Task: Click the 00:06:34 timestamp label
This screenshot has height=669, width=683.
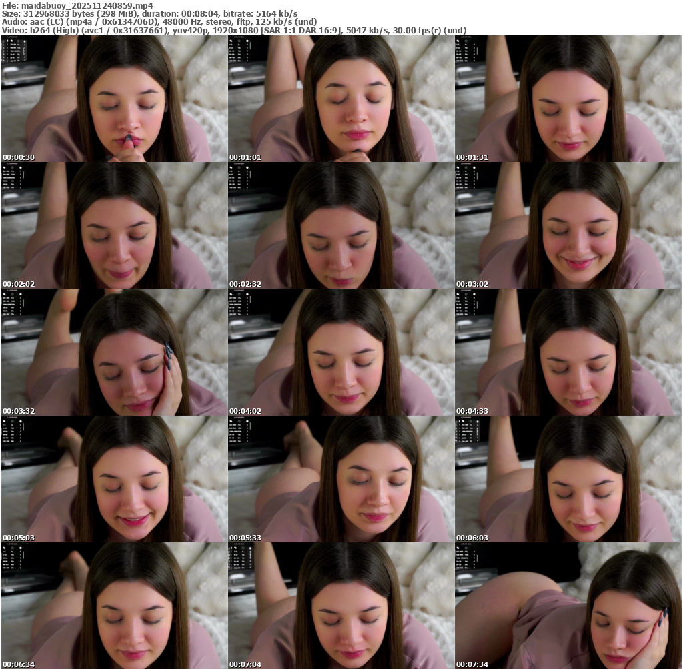Action: 18,664
